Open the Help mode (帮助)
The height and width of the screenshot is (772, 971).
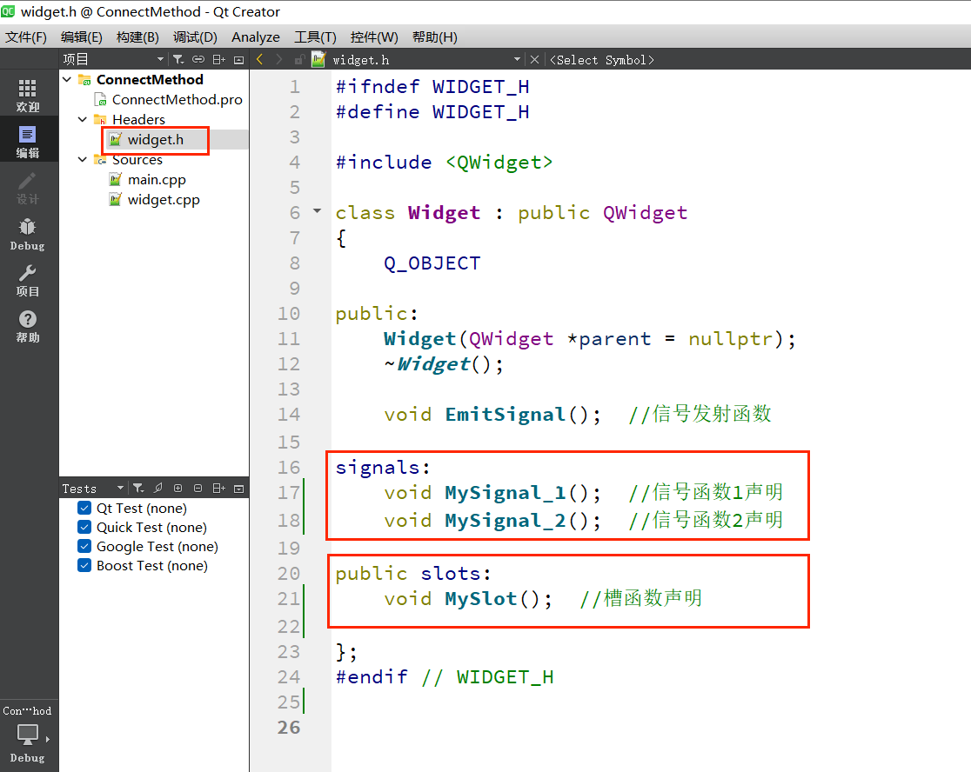tap(27, 326)
